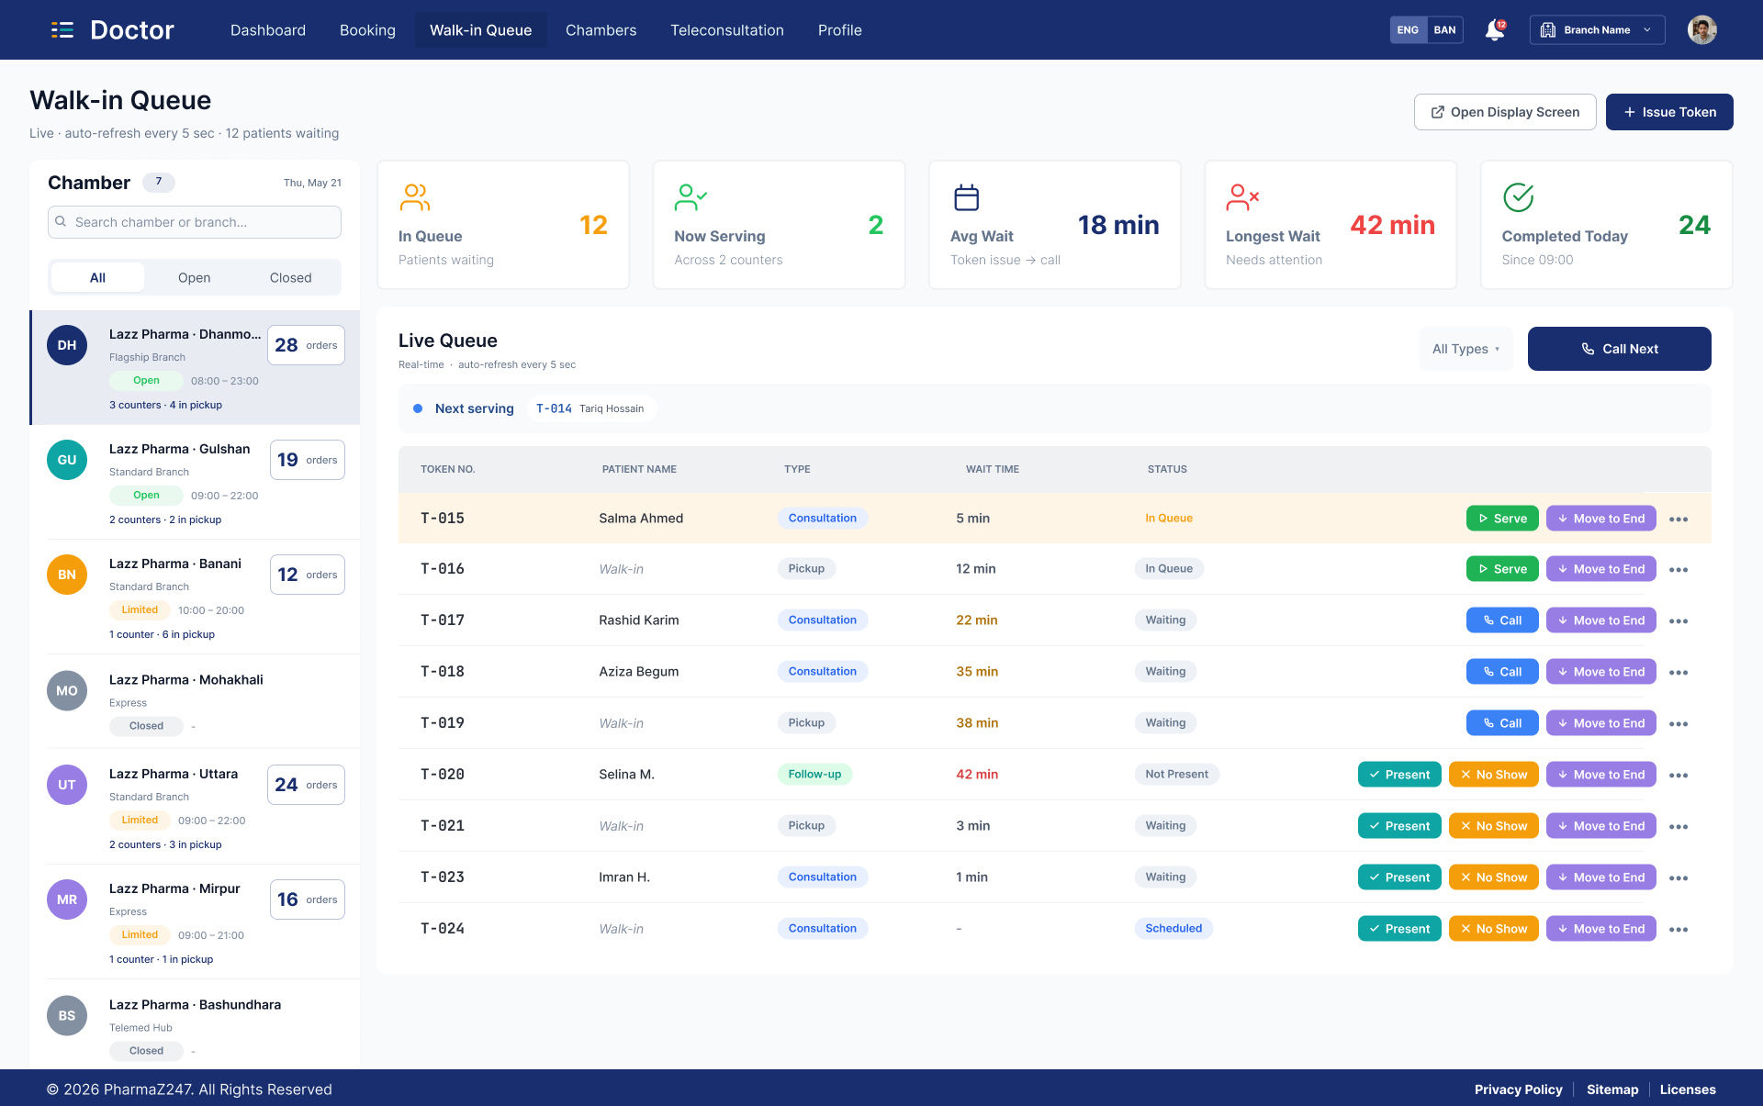
Task: Select the MR avatar for Mirpur chamber
Action: pyautogui.click(x=67, y=899)
